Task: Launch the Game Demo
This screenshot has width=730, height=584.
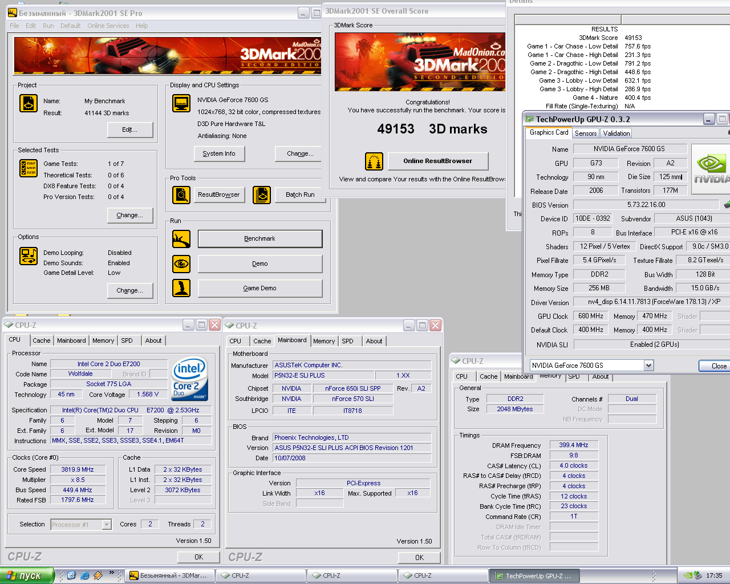Action: (260, 288)
